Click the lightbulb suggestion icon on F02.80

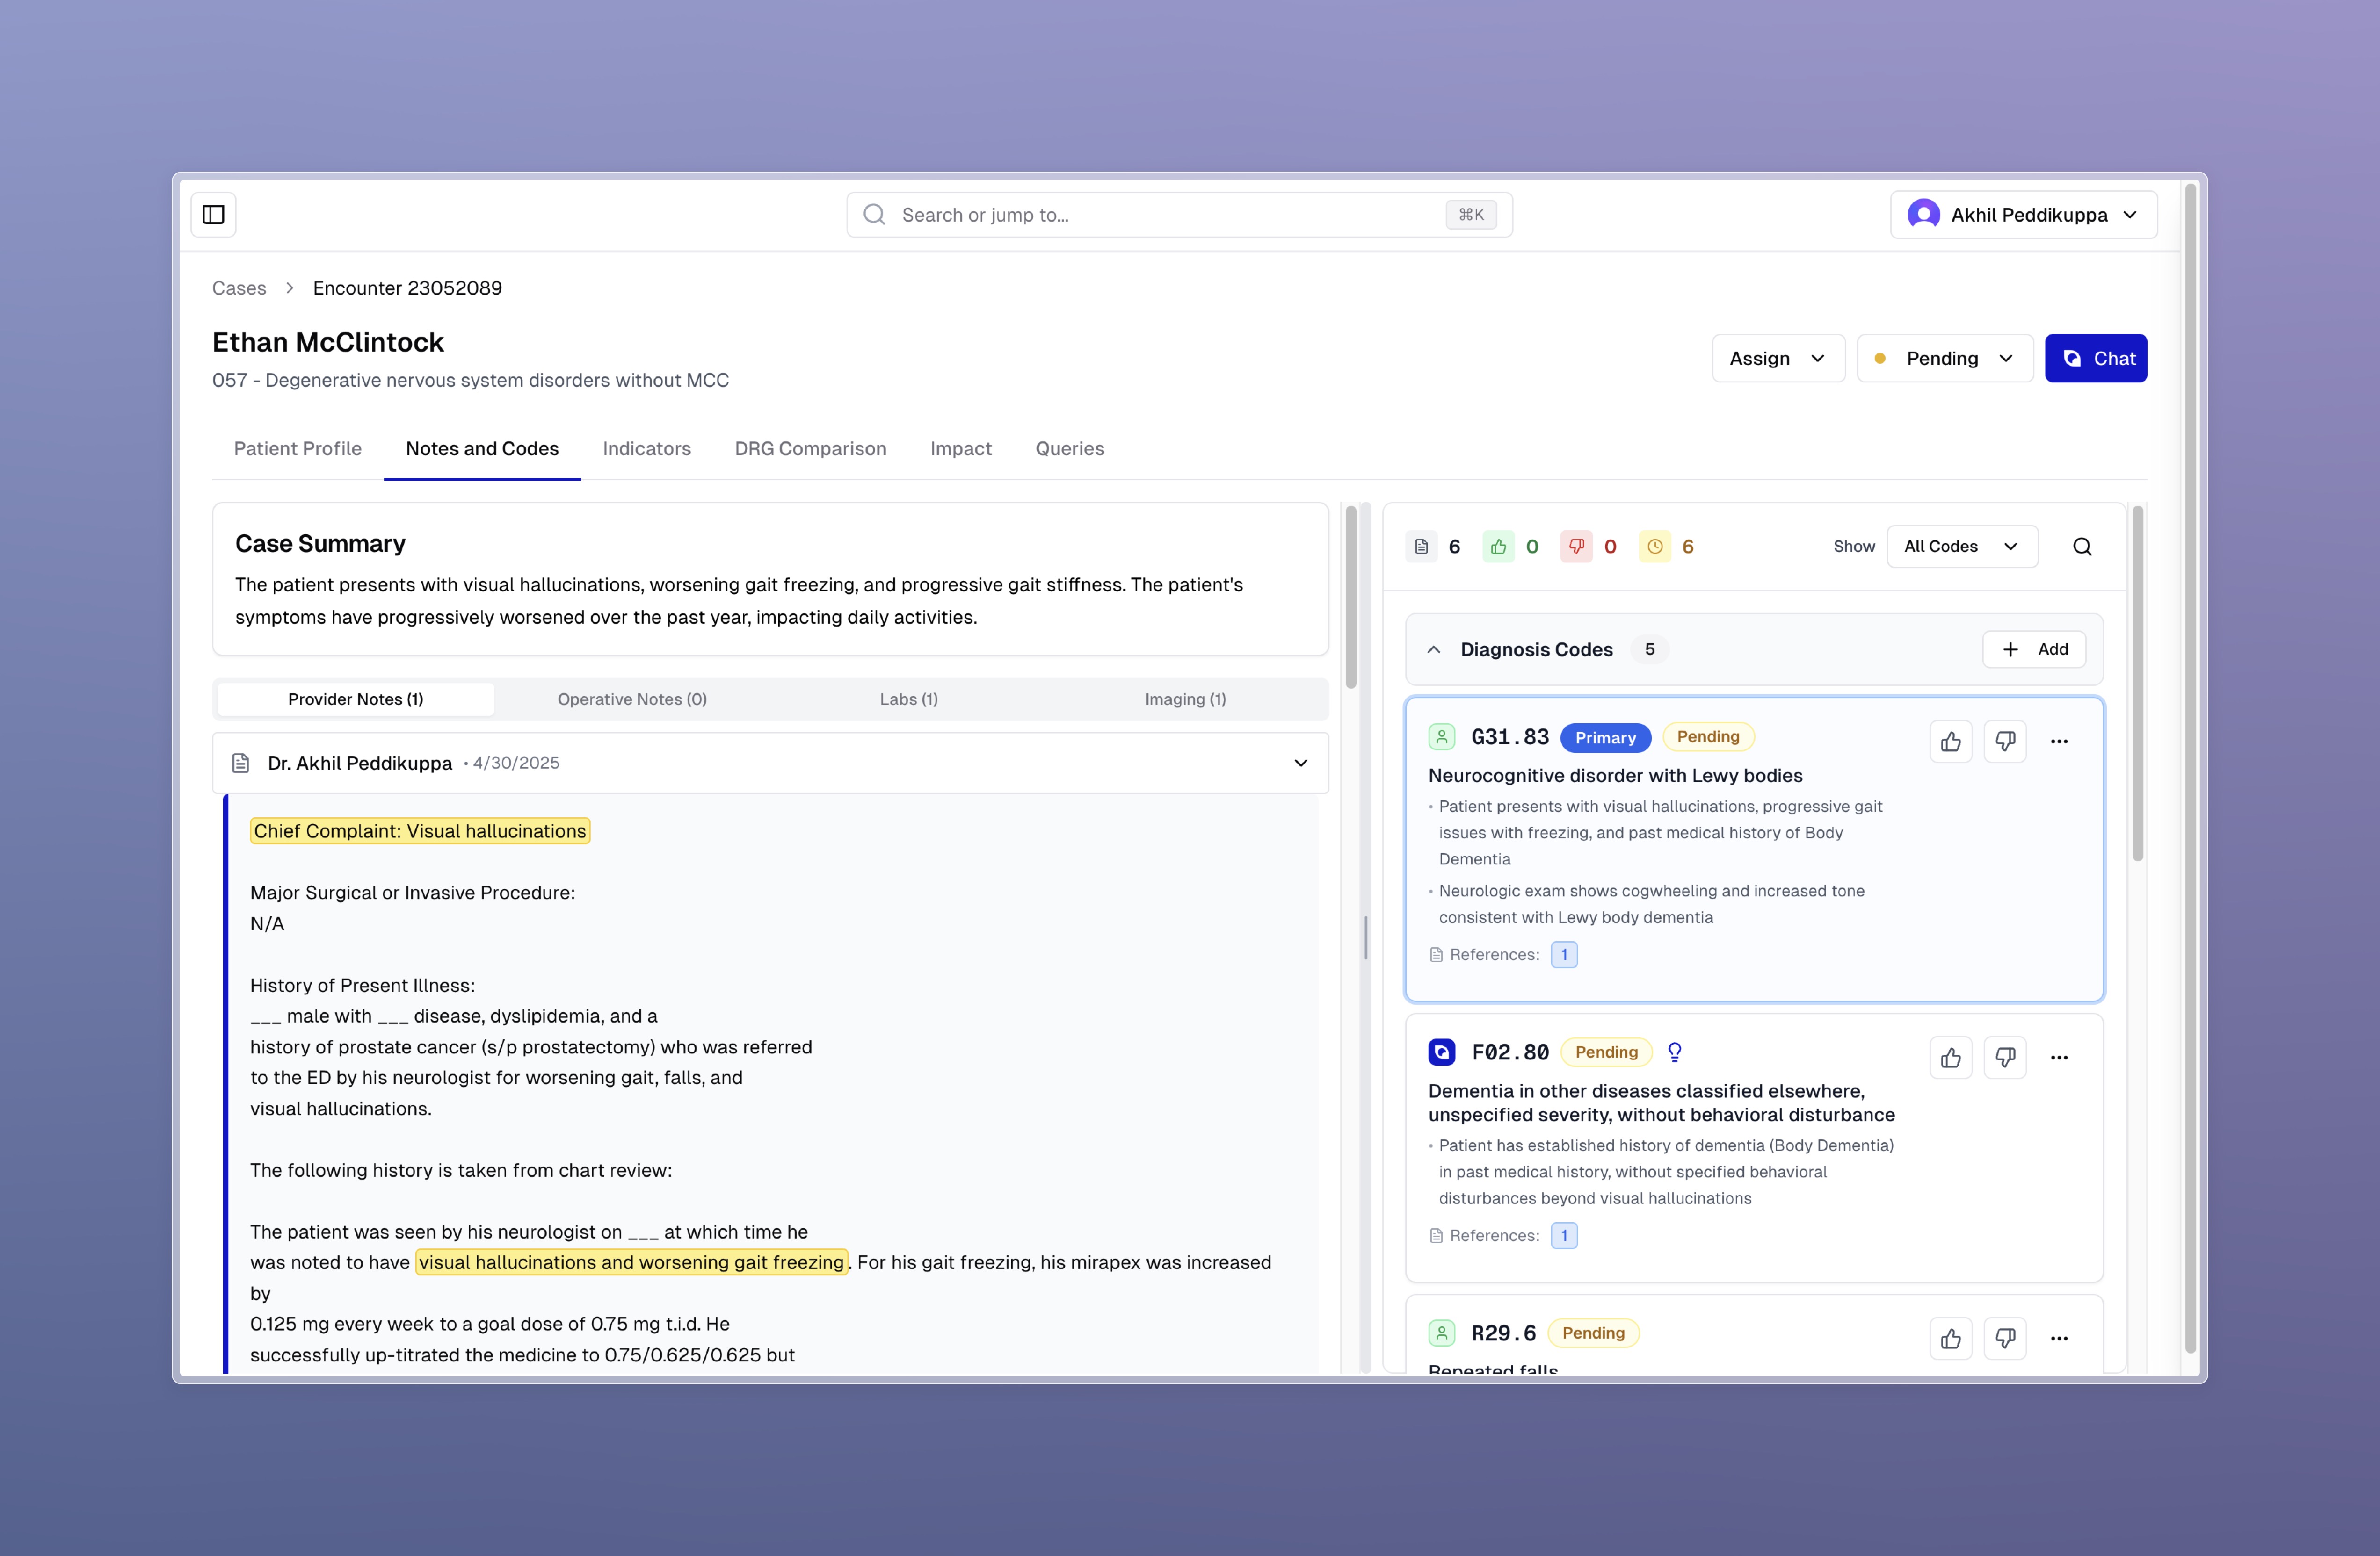(x=1674, y=1052)
